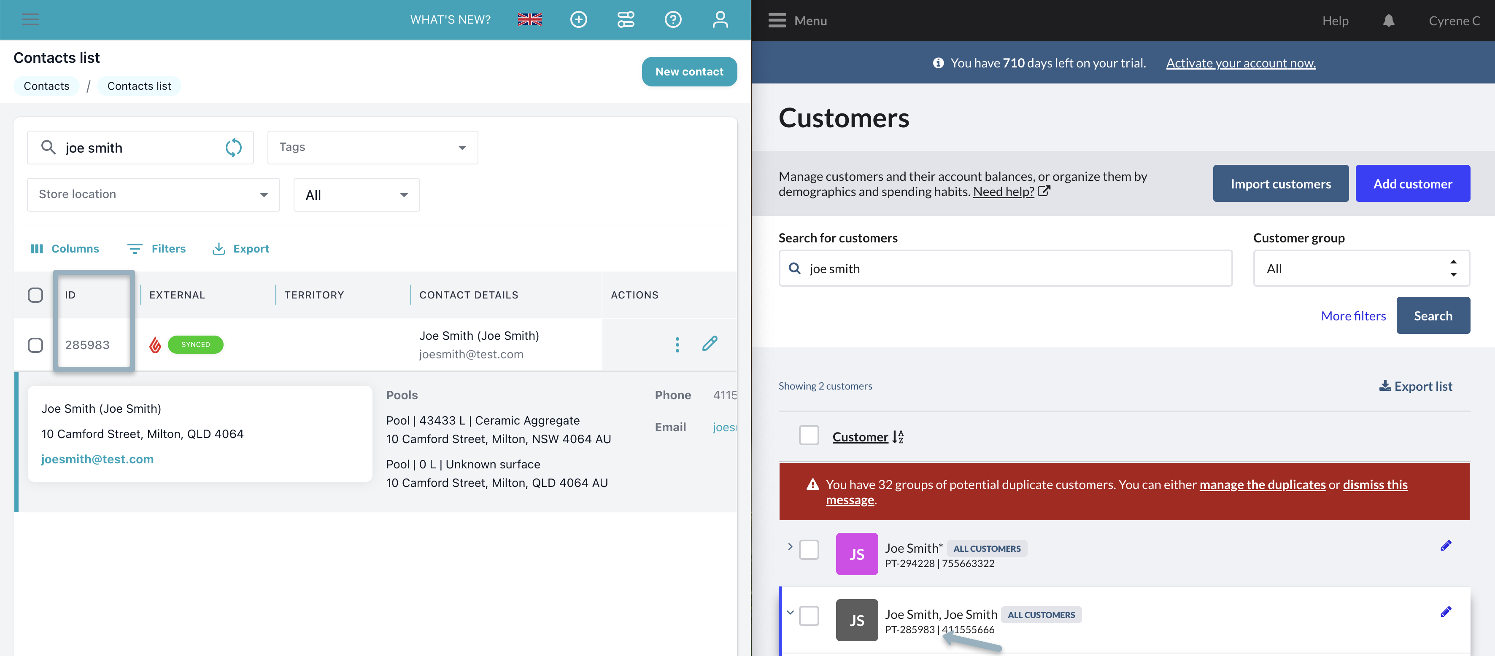Click the refresh icon in contact search
Screen dimensions: 1495x656
[x=233, y=148]
